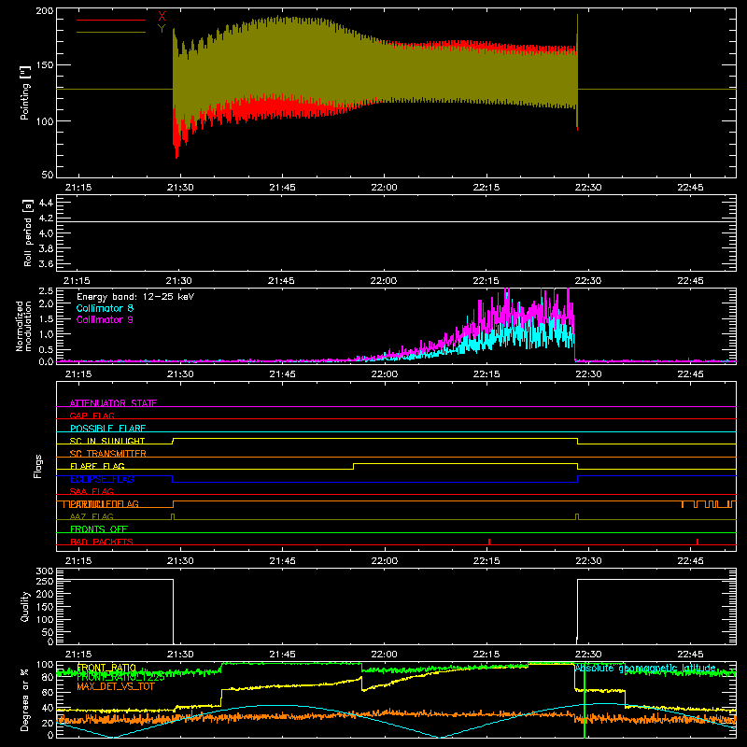This screenshot has width=747, height=747.
Task: Click the '300' tick on the Quality axis
Action: tap(44, 571)
